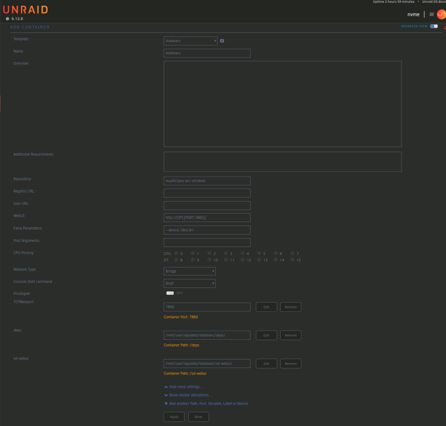The width and height of the screenshot is (446, 426).
Task: Click the WebUI input field
Action: click(x=207, y=218)
